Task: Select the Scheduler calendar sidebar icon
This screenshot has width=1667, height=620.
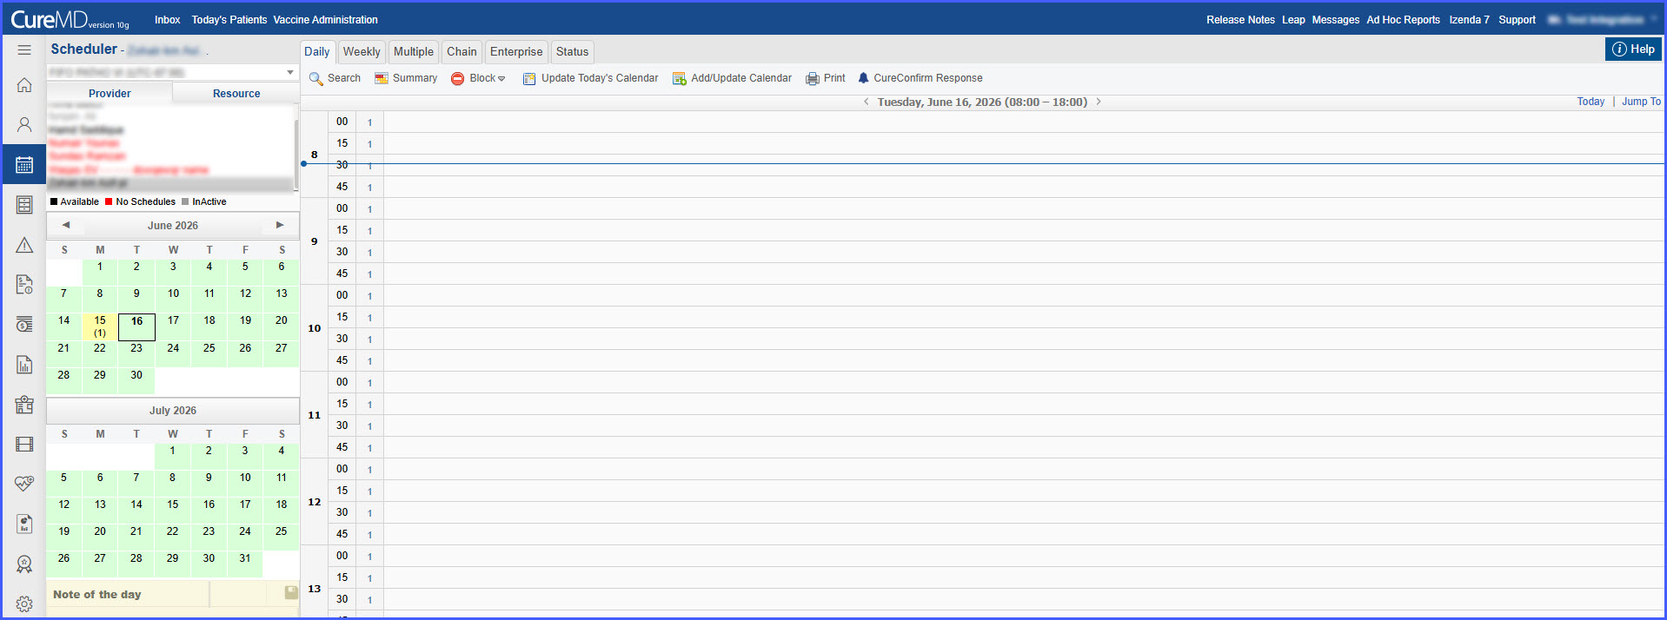Action: click(24, 165)
